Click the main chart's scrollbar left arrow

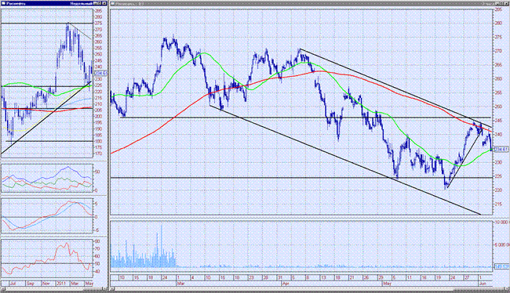click(x=112, y=288)
